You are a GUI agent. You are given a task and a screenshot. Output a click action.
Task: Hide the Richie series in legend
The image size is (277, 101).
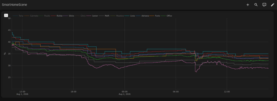[57, 16]
